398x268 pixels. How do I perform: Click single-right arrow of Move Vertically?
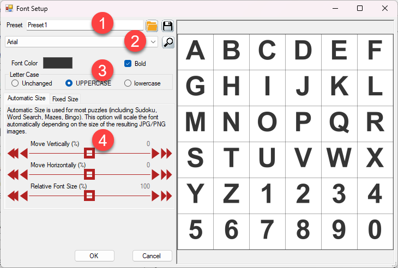(x=155, y=154)
